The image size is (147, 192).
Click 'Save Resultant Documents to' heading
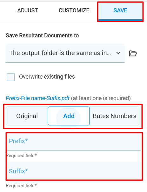[x=42, y=35]
